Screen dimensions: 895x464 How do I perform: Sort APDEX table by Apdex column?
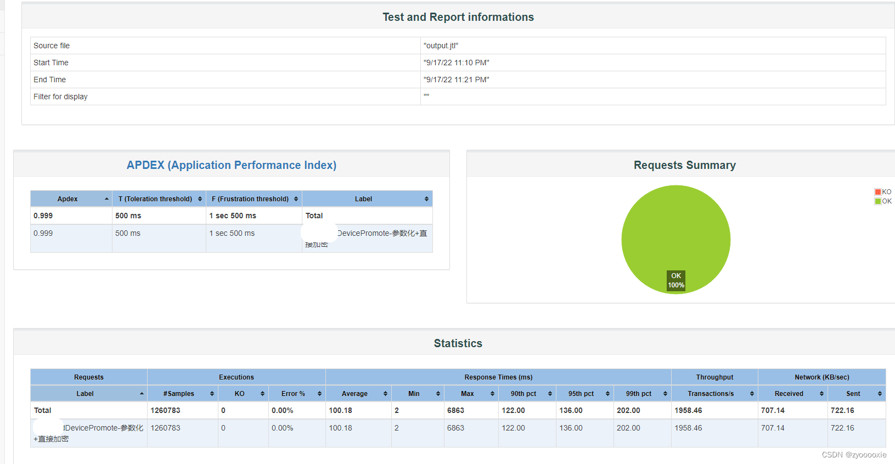point(71,199)
